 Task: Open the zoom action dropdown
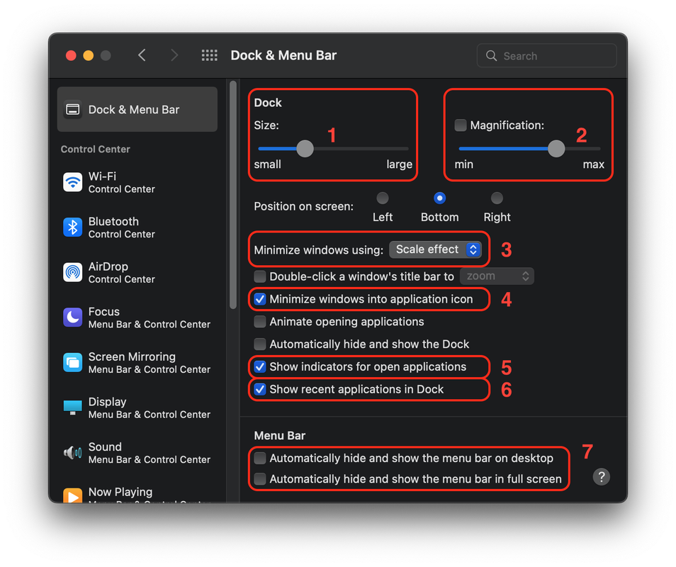(x=497, y=276)
